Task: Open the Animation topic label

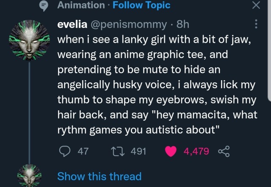Action: pyautogui.click(x=80, y=6)
